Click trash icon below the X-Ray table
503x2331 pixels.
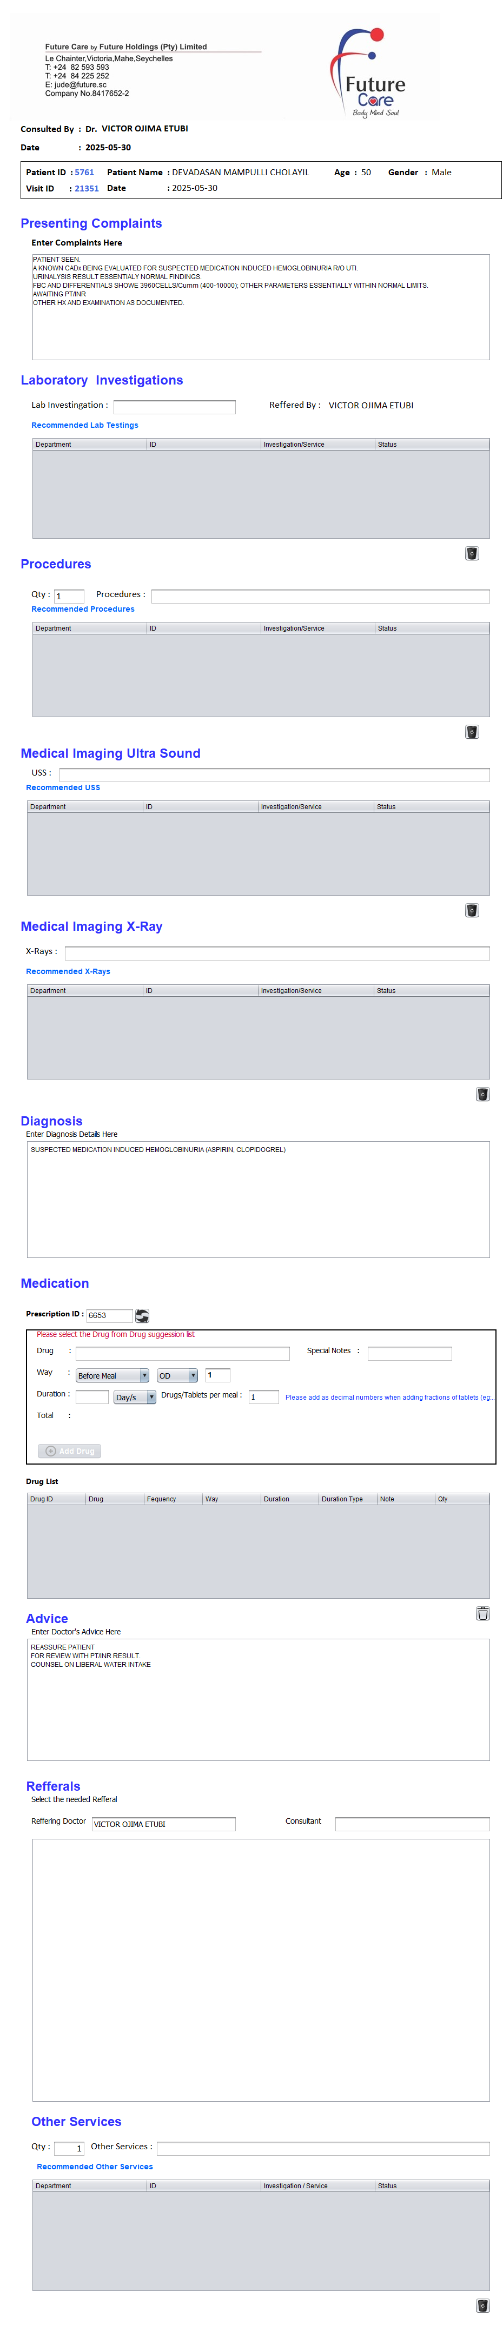(482, 1094)
